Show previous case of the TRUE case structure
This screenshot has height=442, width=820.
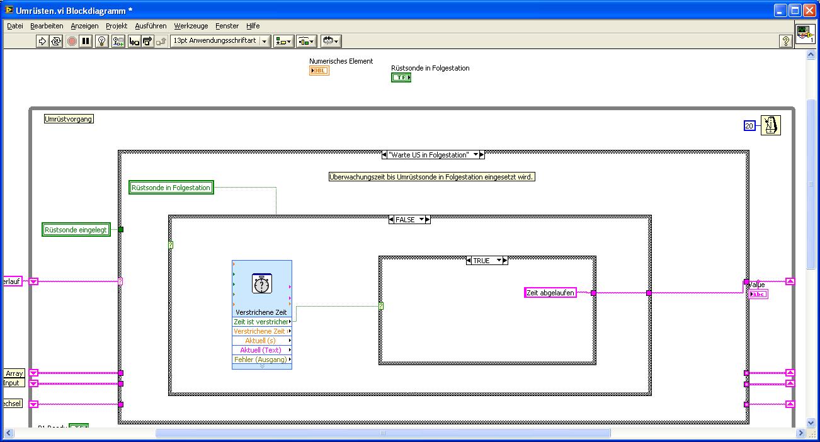(469, 260)
